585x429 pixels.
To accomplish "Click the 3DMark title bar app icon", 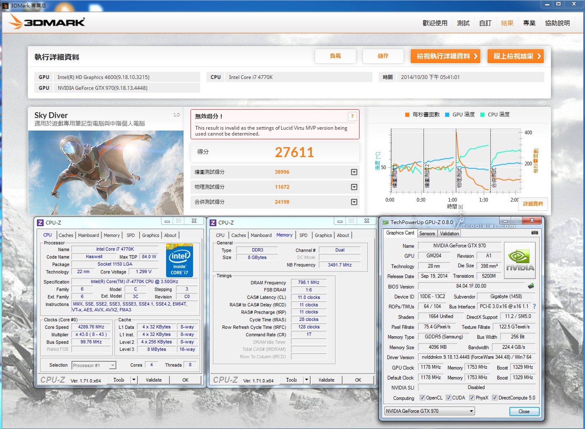I will pyautogui.click(x=5, y=5).
